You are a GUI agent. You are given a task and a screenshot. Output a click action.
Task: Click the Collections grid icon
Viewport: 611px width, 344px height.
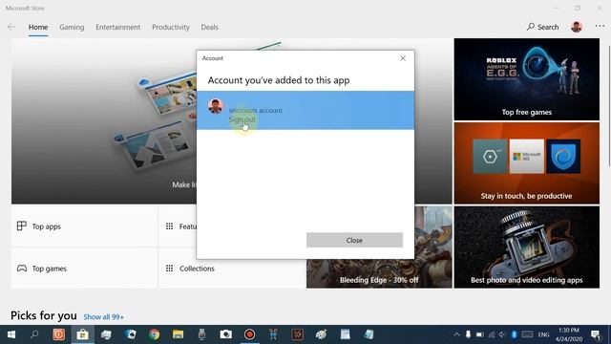[169, 269]
